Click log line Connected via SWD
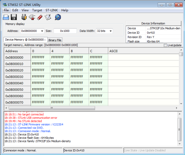Image resolution: width=185 pixels, height=155 pixels. click(x=24, y=128)
